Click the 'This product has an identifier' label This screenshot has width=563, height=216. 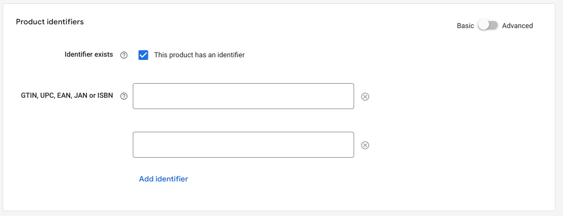(199, 55)
